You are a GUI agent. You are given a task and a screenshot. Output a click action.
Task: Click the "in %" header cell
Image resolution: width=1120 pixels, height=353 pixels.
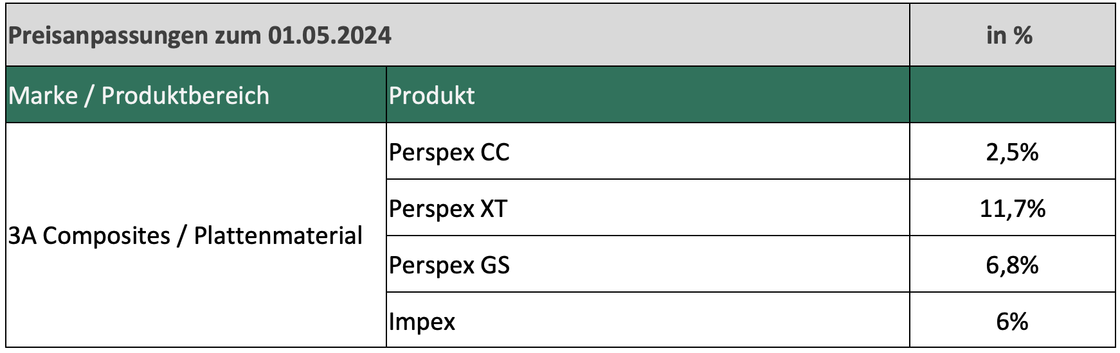(x=1009, y=35)
